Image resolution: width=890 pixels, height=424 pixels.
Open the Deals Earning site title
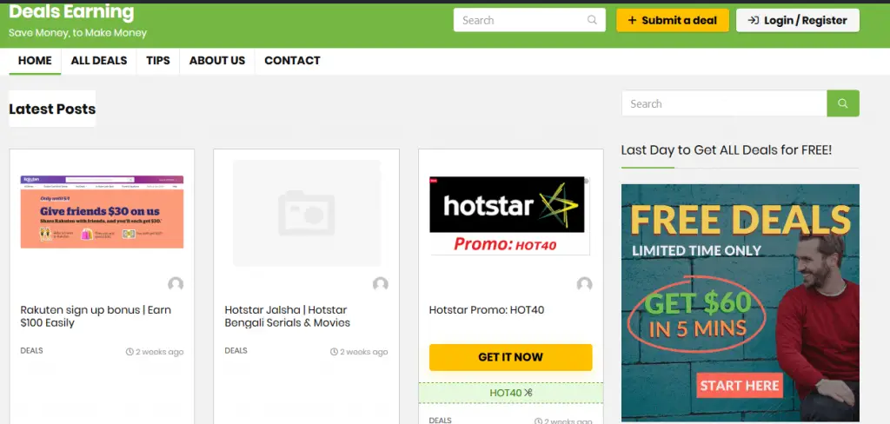[71, 10]
